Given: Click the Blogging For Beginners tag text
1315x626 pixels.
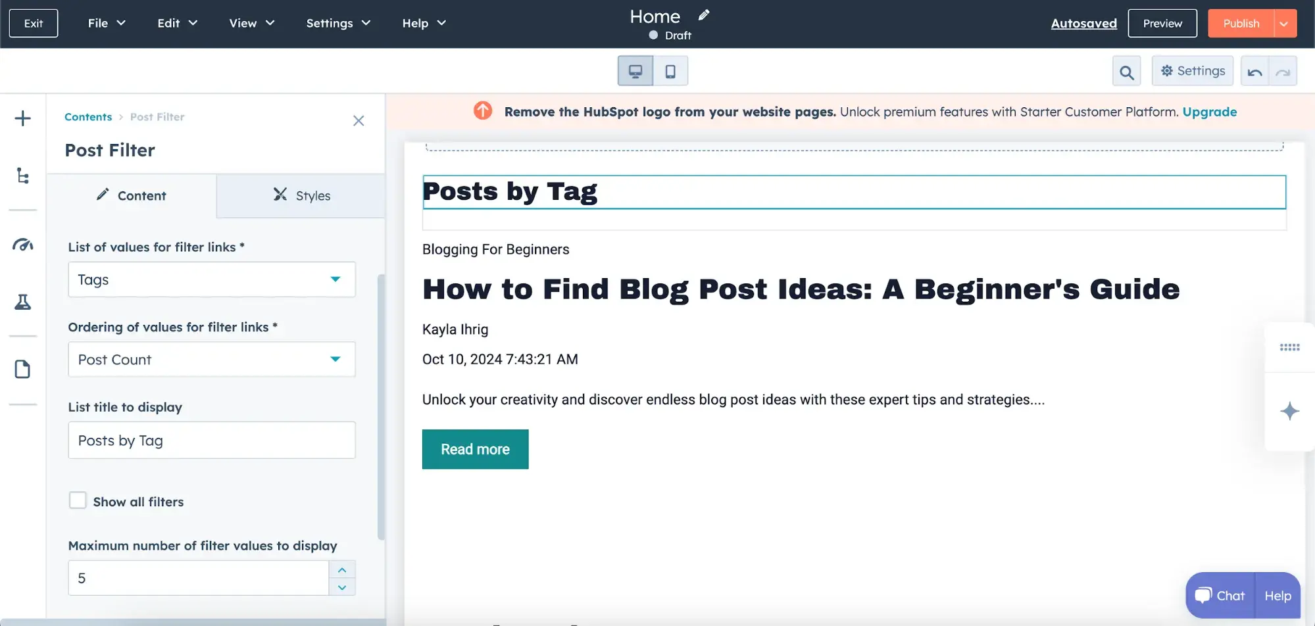Looking at the screenshot, I should point(495,249).
